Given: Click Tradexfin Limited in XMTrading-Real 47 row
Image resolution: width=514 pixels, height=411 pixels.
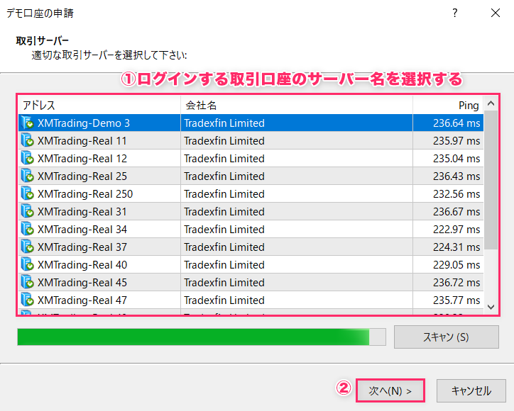Looking at the screenshot, I should point(224,300).
